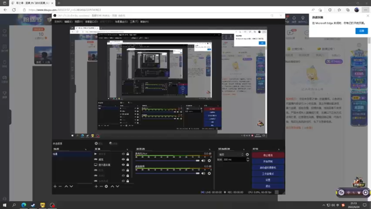
Task: Add page to favorites with the star-plus icon
Action: (x=320, y=10)
